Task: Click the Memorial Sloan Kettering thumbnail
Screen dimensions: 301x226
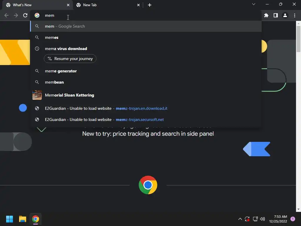Action: (x=37, y=95)
